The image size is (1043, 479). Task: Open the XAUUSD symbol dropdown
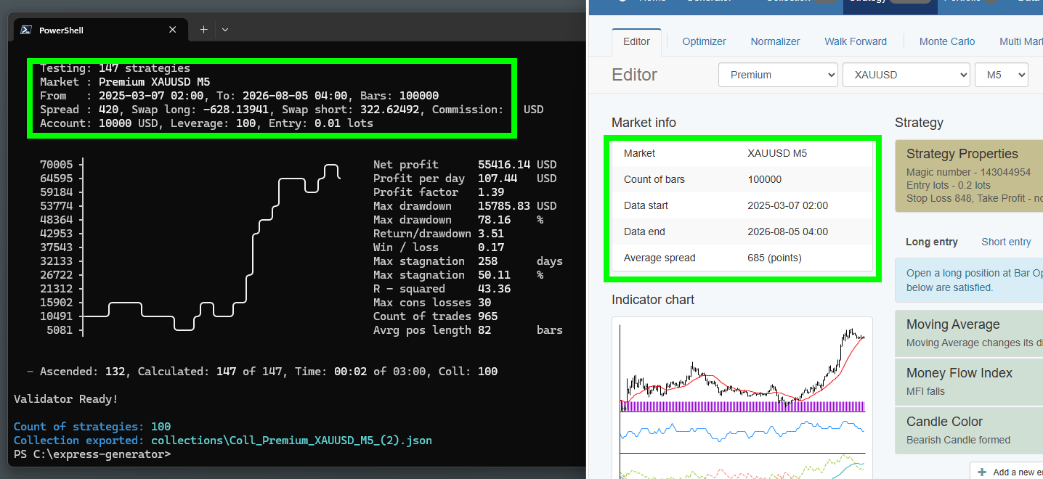tap(906, 75)
